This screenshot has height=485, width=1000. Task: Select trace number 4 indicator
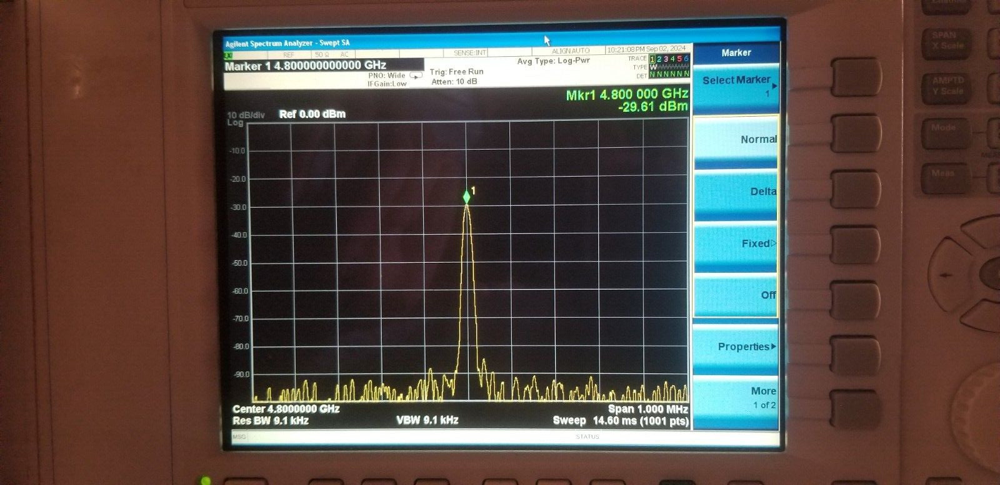673,59
